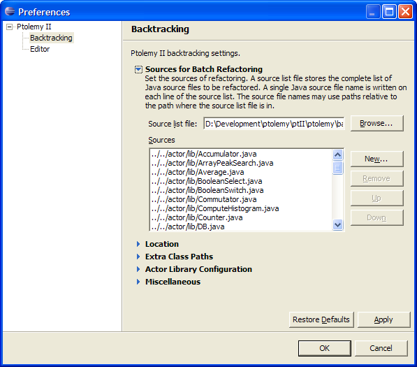Screen dimensions: 417x367
Task: Select Commutator.java in Sources list
Action: 204,199
